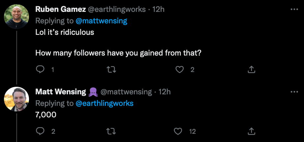
Task: Open more options for Matt's tweet
Action: (294, 92)
